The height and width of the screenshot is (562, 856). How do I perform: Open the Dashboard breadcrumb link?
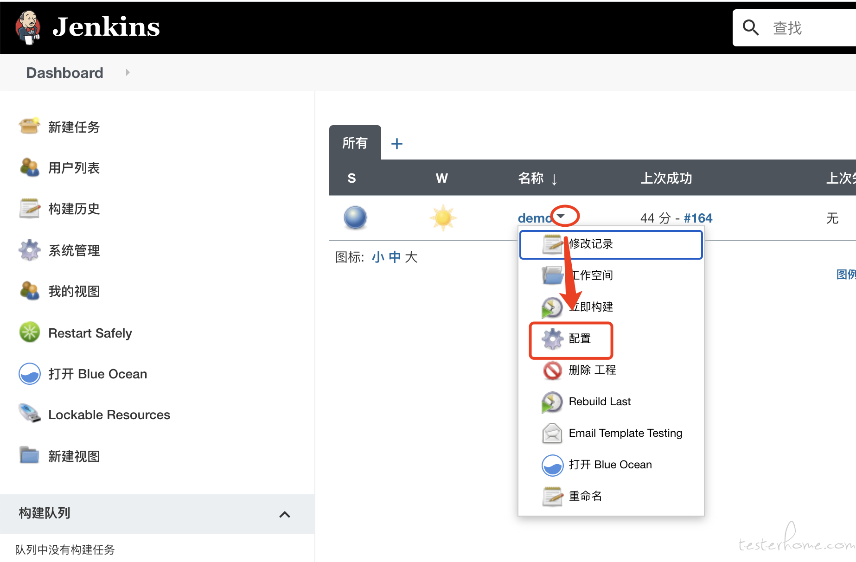click(64, 73)
